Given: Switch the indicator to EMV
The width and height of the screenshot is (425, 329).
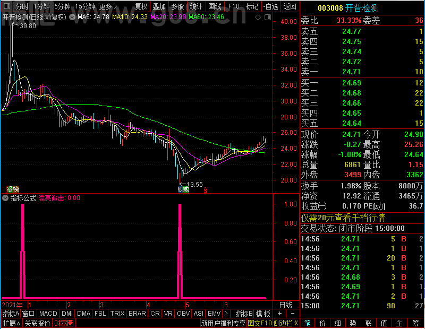Looking at the screenshot, I should pos(214,314).
